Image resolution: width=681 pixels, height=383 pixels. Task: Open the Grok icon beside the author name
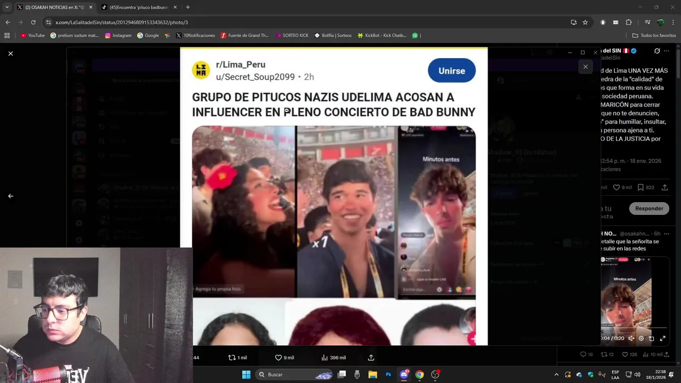657,51
